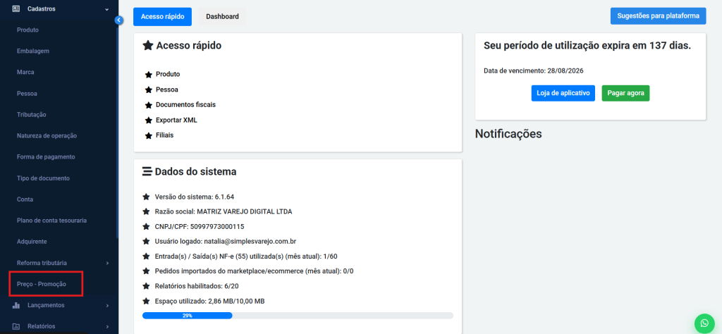This screenshot has height=334, width=722.
Task: Collapse the sidebar with the blue arrow icon
Action: (x=118, y=20)
